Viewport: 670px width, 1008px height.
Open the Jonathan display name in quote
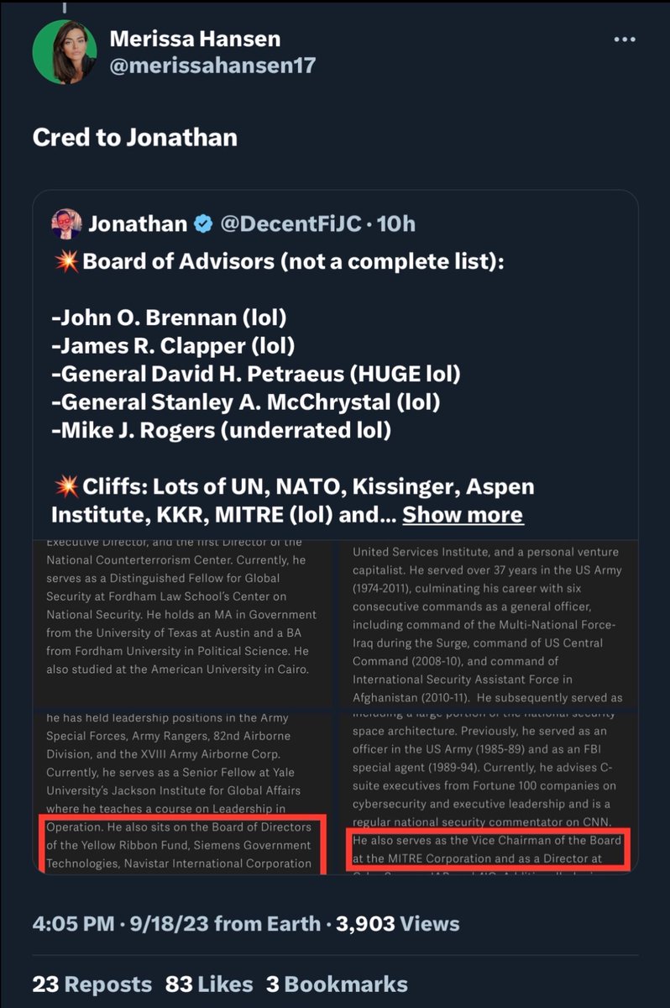(x=138, y=224)
